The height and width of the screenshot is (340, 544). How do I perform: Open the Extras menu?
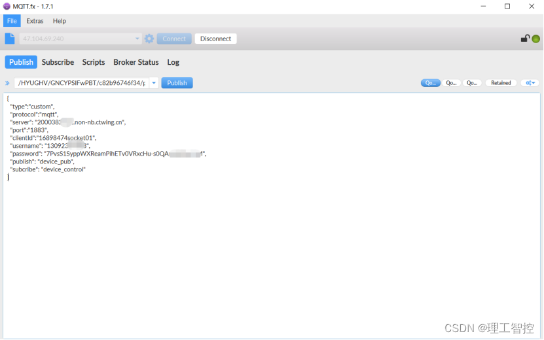coord(35,21)
